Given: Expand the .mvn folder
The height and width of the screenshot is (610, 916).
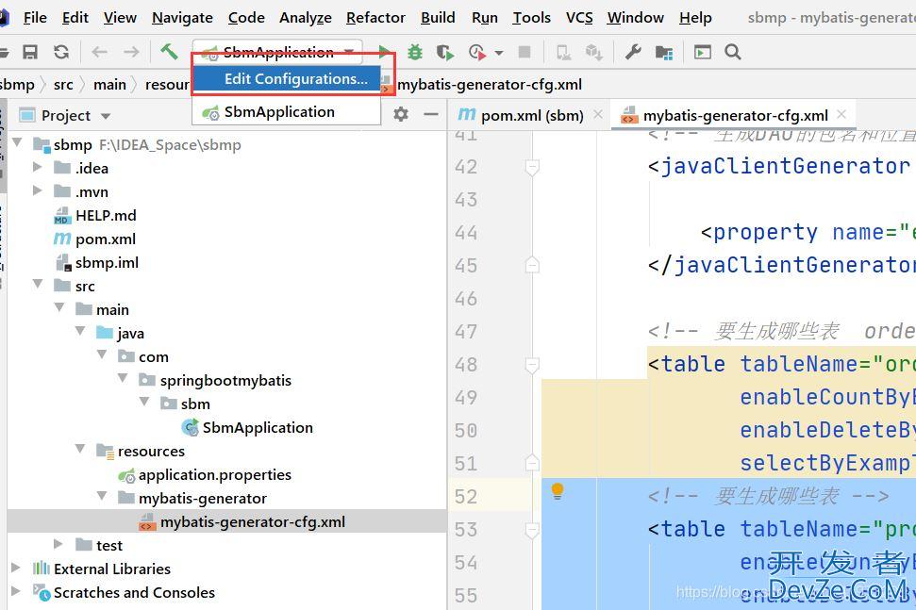Looking at the screenshot, I should [38, 190].
